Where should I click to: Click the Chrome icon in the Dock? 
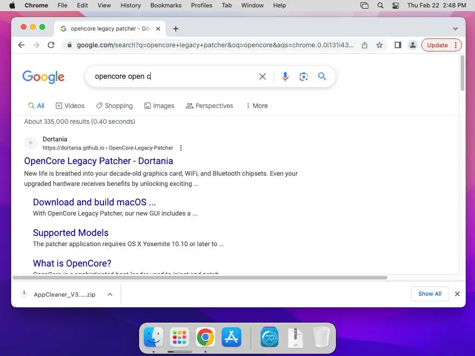coord(205,337)
